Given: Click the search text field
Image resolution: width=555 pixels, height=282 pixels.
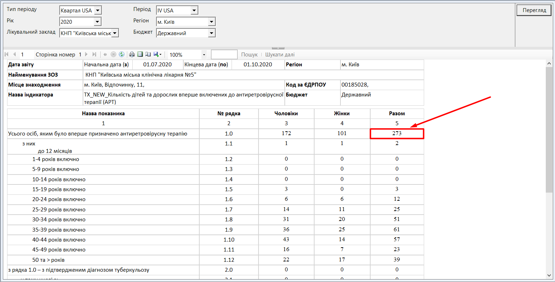Looking at the screenshot, I should click(x=224, y=54).
